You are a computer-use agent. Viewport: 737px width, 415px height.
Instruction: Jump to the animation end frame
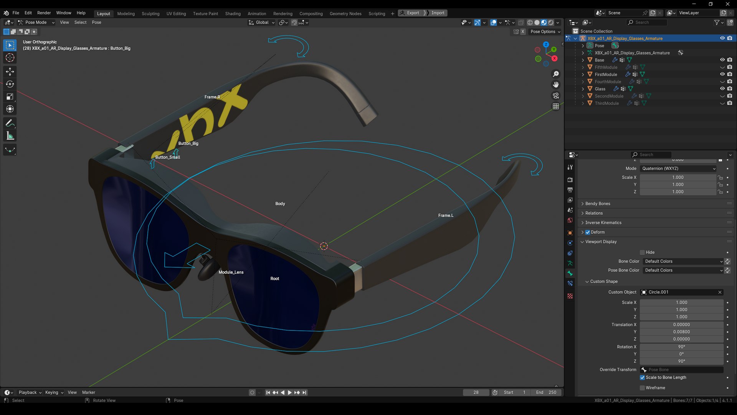coord(304,392)
